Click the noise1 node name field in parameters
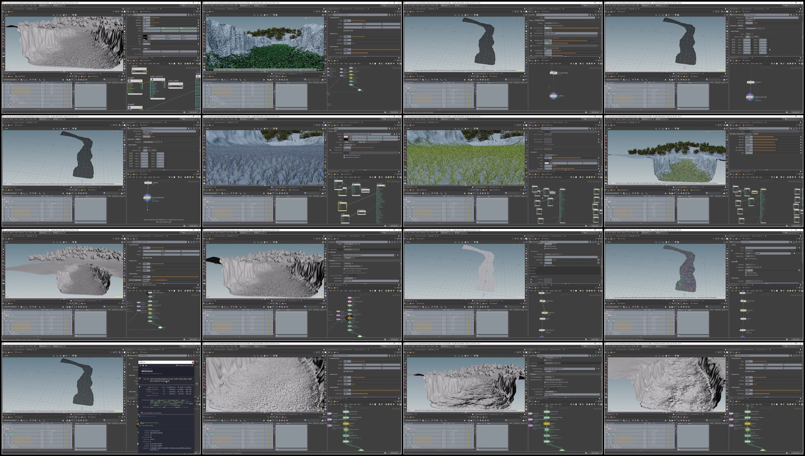The width and height of the screenshot is (805, 456). tap(160, 15)
